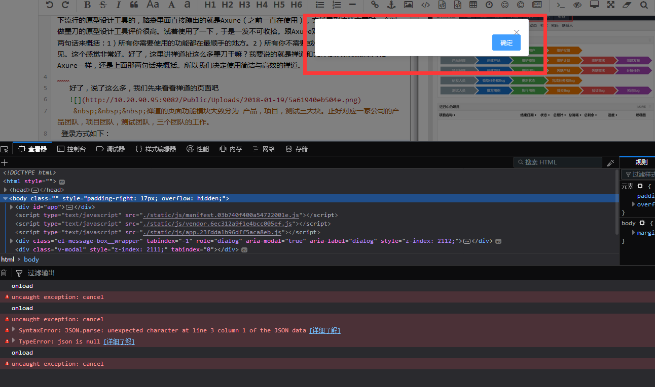Screen dimensions: 655x387
Task: Focus the 搜索 HTML search field
Action: click(x=558, y=162)
